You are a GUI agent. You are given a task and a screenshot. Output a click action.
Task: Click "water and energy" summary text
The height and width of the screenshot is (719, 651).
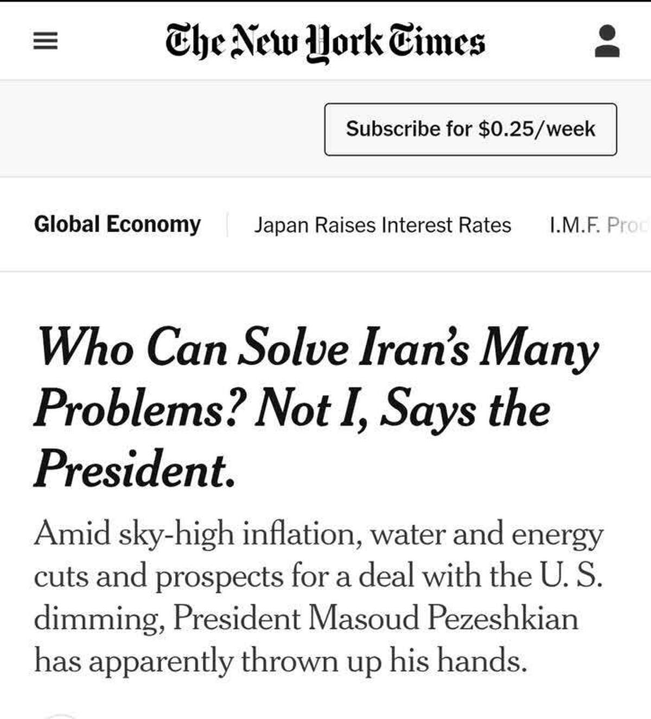coord(487,535)
